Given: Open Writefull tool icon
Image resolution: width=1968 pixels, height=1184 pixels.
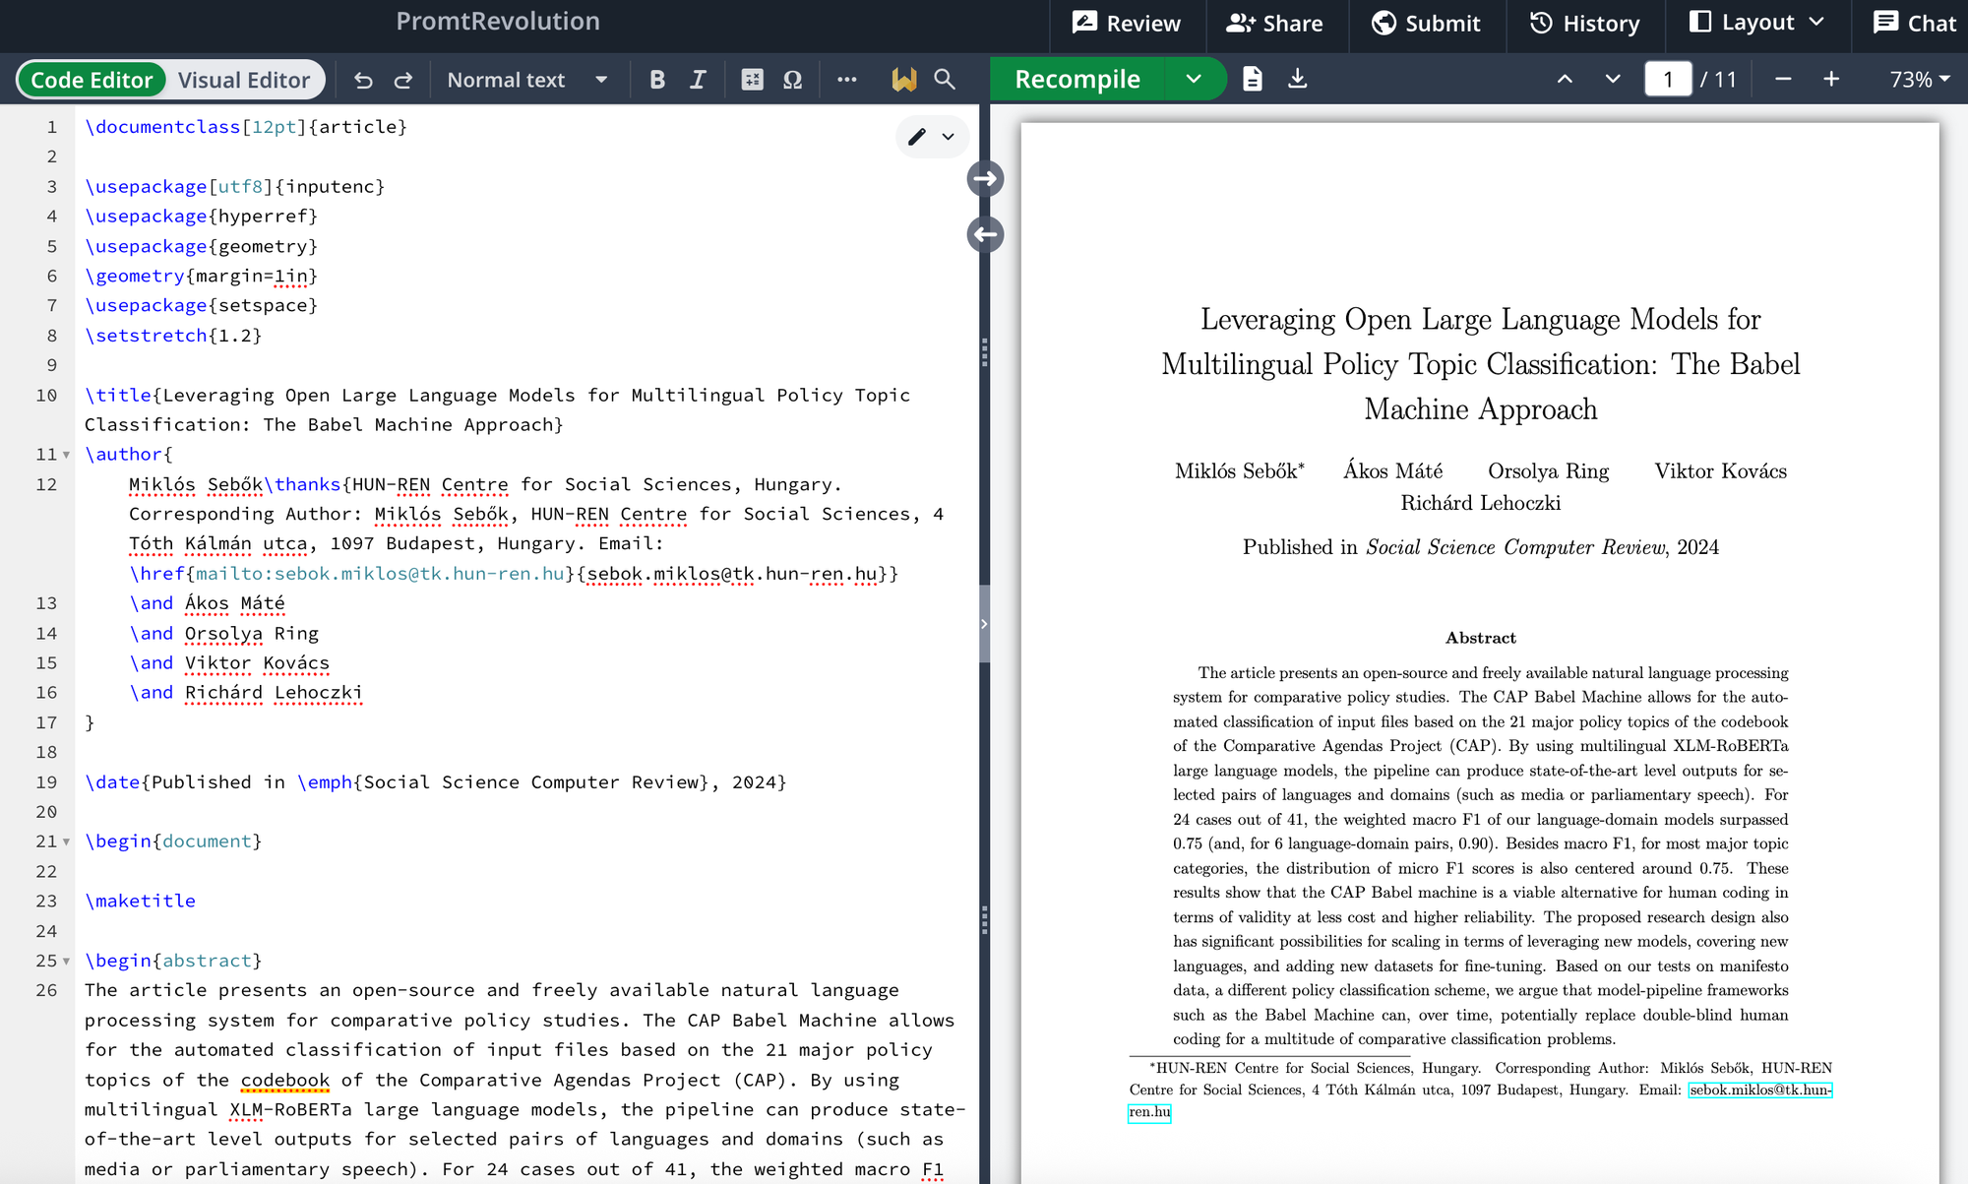Looking at the screenshot, I should click(x=903, y=80).
